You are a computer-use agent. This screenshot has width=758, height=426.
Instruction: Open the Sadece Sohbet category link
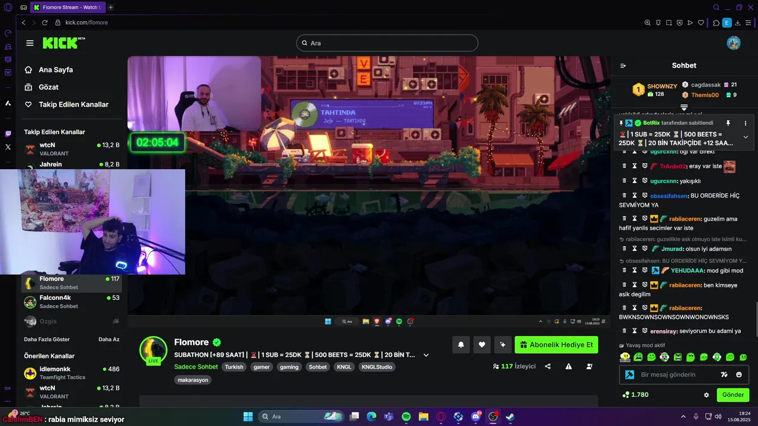coord(196,367)
